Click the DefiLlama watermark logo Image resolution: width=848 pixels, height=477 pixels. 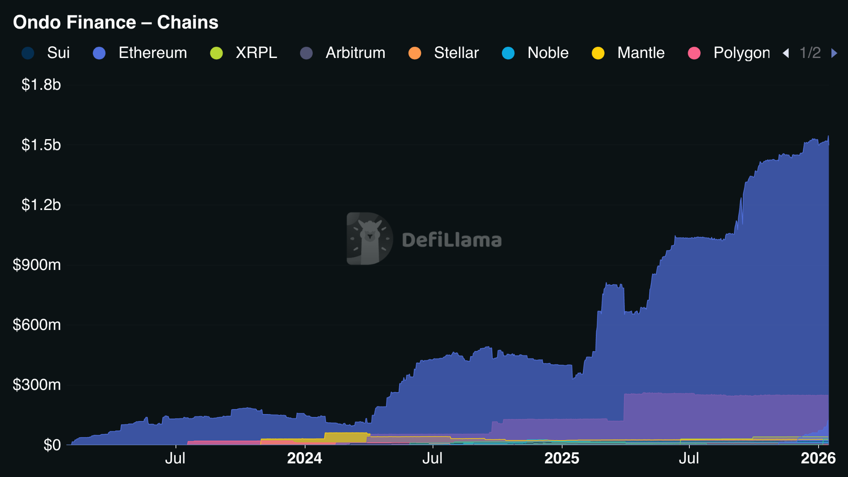coord(369,238)
